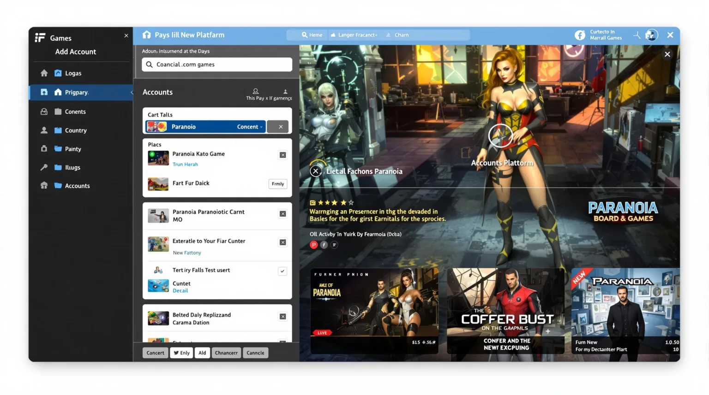This screenshot has width=709, height=395.
Task: Click the Accounts storefront icon in sidebar
Action: pos(44,186)
